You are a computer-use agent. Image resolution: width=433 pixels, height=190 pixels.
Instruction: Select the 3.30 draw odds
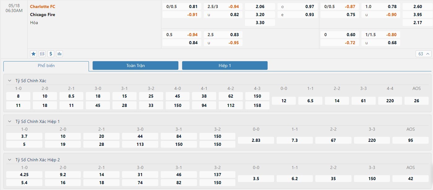pyautogui.click(x=260, y=23)
